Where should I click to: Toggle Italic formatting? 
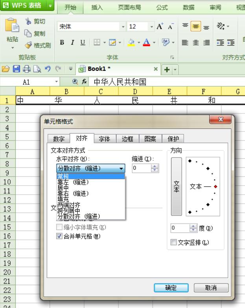click(73, 42)
